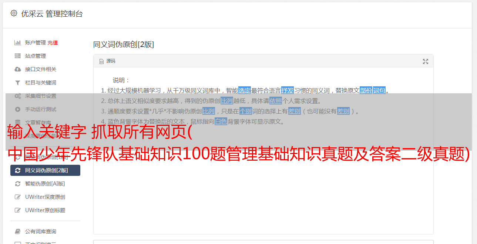Click the 栏目与关键词 filter icon
The image size is (477, 244).
coord(17,83)
